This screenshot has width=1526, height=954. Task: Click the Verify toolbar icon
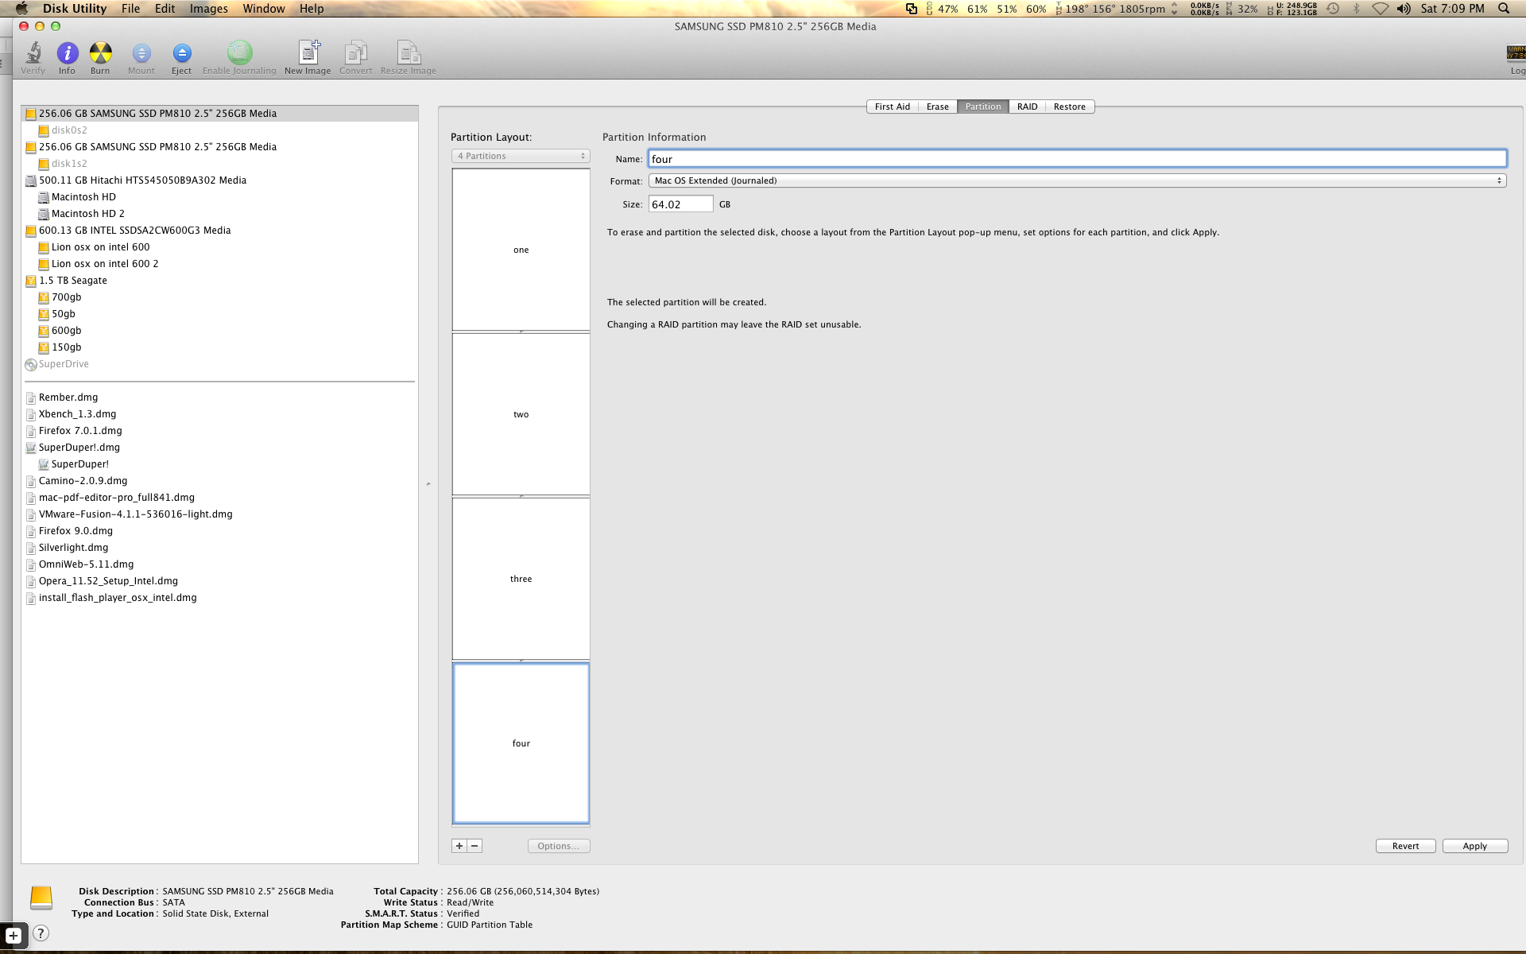33,57
